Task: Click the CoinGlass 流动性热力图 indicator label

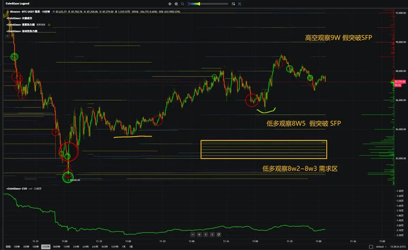Action: pos(22,31)
